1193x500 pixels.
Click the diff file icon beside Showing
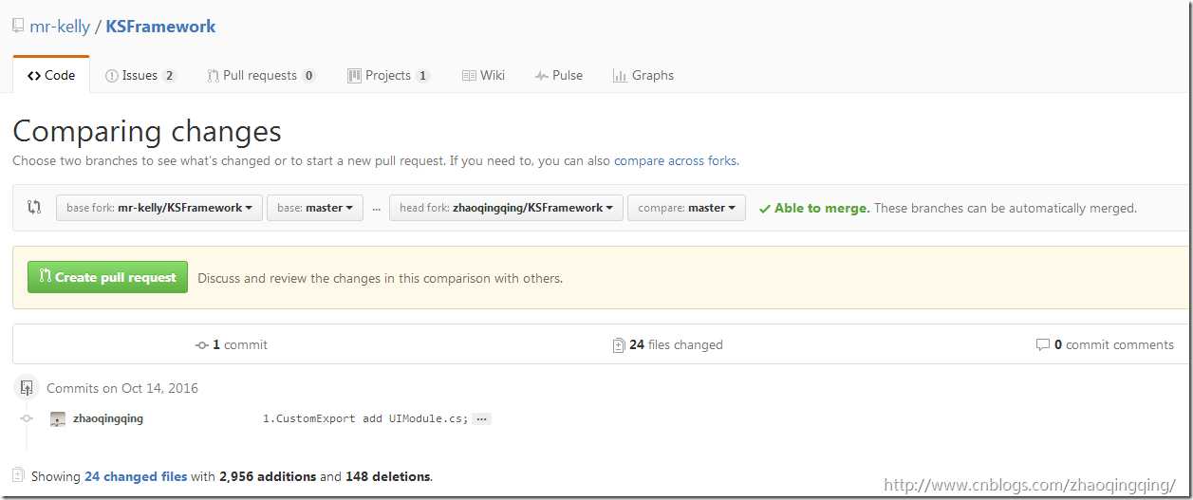tap(19, 475)
